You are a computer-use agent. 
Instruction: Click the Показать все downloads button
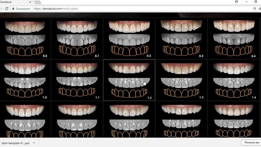[x=252, y=143]
